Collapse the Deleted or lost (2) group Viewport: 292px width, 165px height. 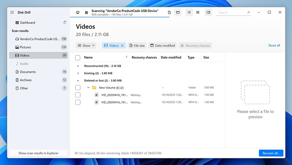[78, 80]
